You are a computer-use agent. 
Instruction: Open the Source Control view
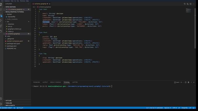pyautogui.click(x=1, y=15)
